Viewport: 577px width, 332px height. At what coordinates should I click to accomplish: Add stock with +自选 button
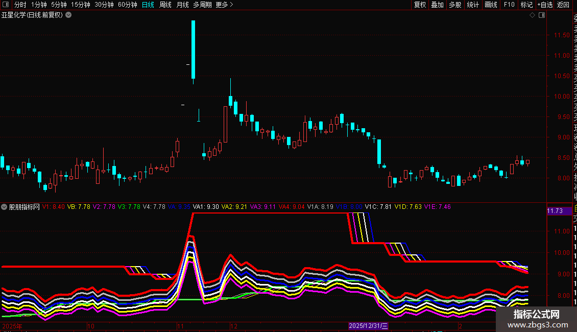tap(545, 5)
